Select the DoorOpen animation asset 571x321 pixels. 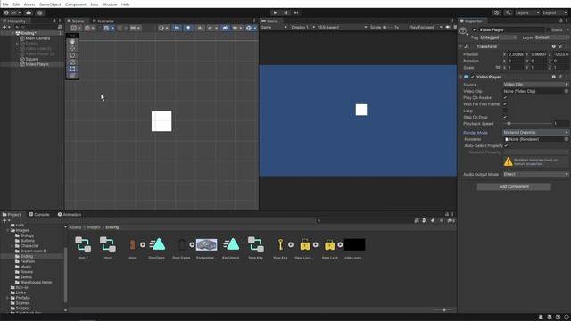tap(157, 247)
